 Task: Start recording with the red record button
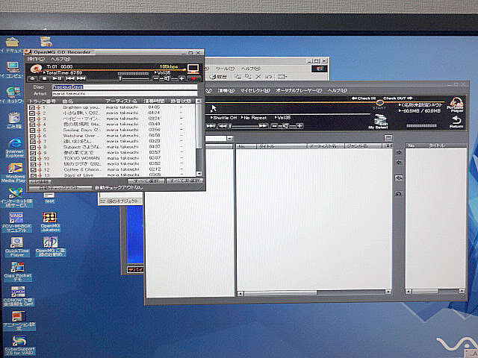(x=193, y=78)
